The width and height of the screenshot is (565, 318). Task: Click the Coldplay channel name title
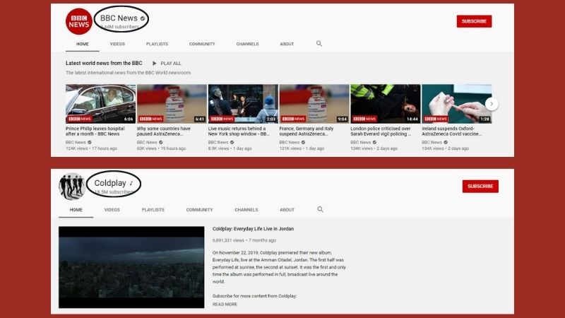click(x=110, y=183)
